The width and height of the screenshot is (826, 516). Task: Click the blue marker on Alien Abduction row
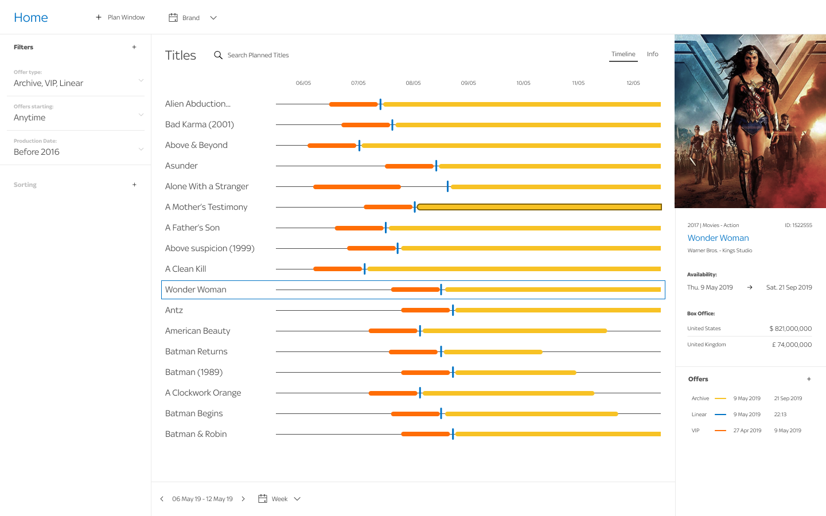(x=380, y=104)
